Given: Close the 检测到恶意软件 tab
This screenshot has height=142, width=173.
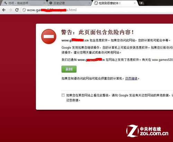Looking at the screenshot, I should click(135, 3).
